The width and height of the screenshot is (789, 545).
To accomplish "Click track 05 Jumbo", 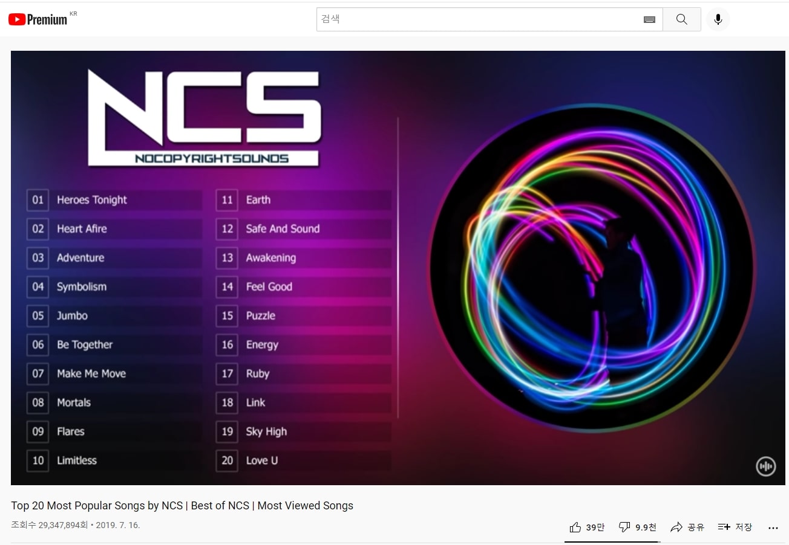I will (x=114, y=316).
